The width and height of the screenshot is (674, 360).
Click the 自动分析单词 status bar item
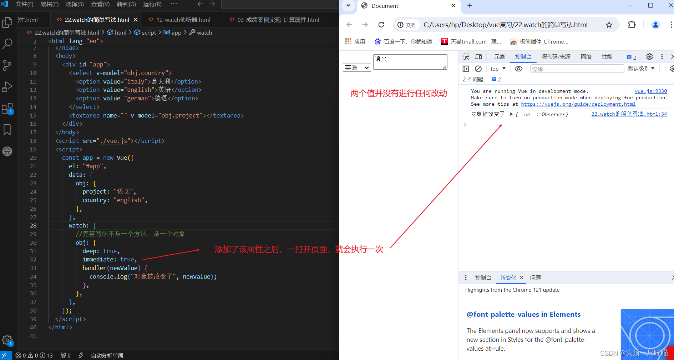[x=107, y=355]
